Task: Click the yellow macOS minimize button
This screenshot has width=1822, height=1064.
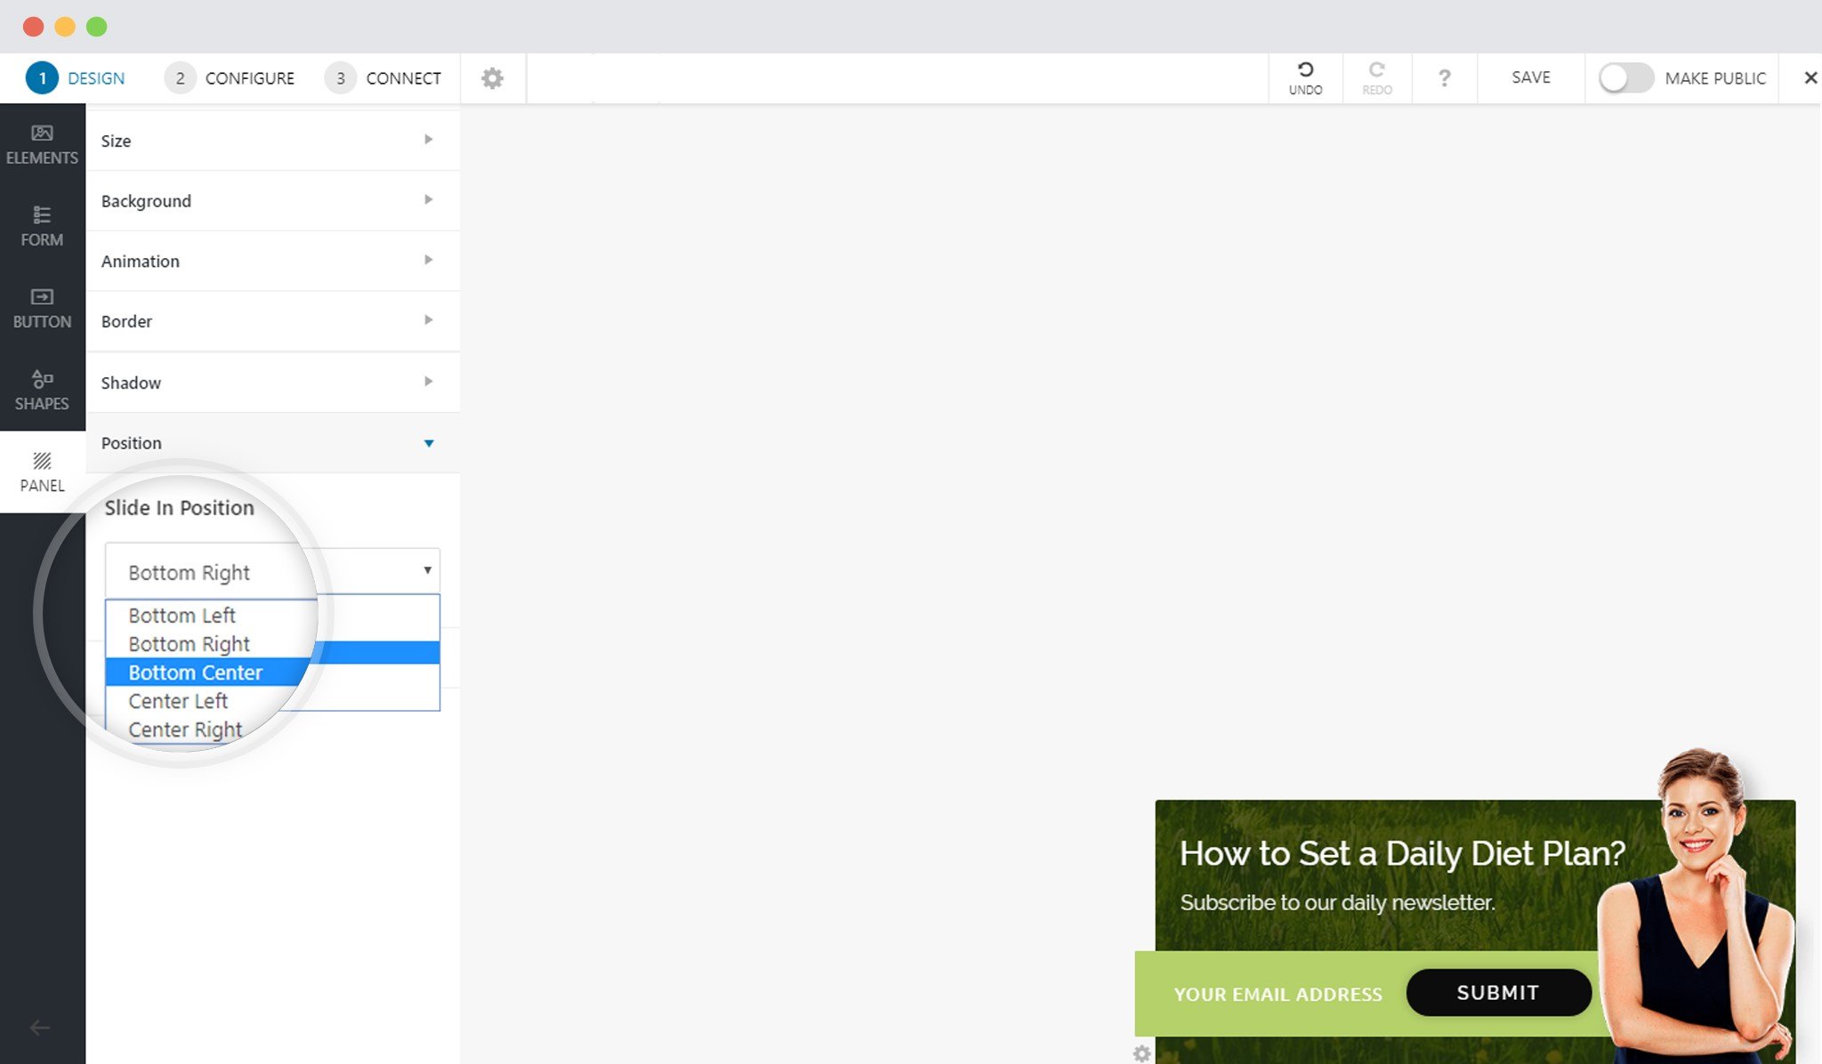Action: click(x=65, y=27)
